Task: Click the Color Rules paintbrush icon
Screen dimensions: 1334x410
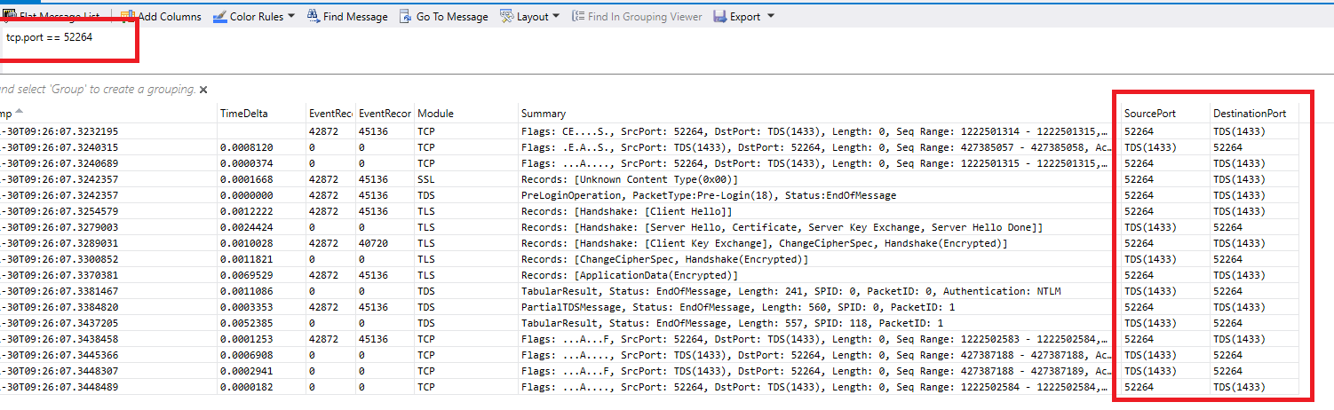Action: pos(219,16)
